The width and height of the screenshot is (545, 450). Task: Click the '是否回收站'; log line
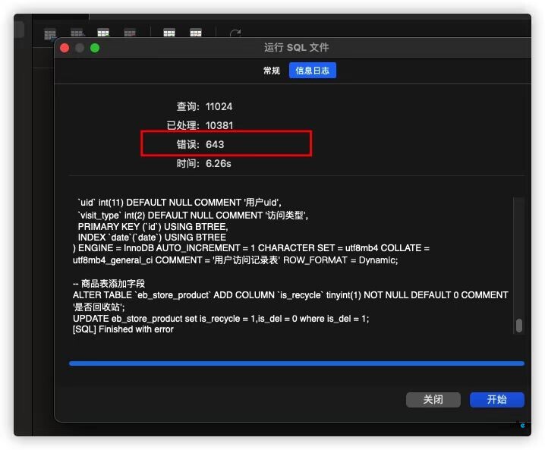click(99, 307)
